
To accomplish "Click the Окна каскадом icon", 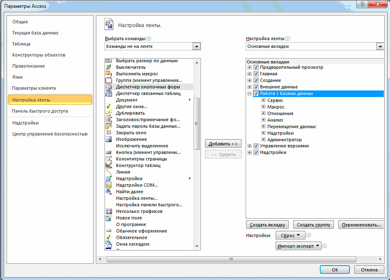I will tap(108, 244).
